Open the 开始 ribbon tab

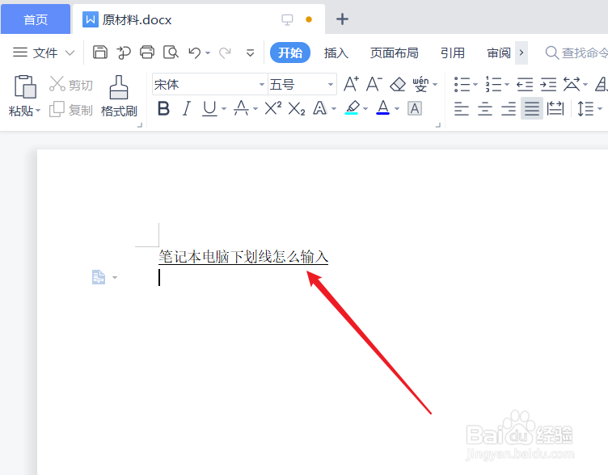(290, 53)
